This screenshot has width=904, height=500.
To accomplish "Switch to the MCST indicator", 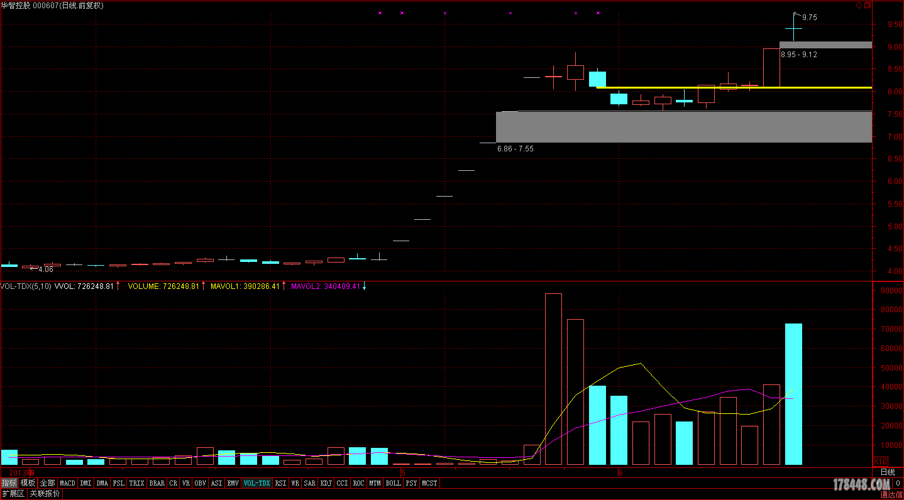I will click(x=429, y=483).
